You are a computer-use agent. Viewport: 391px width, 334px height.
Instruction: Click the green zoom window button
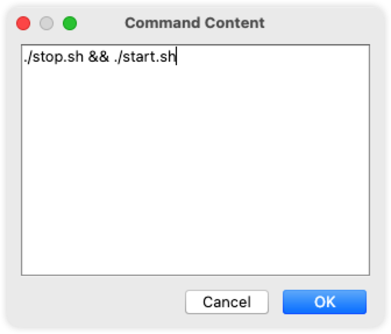70,23
